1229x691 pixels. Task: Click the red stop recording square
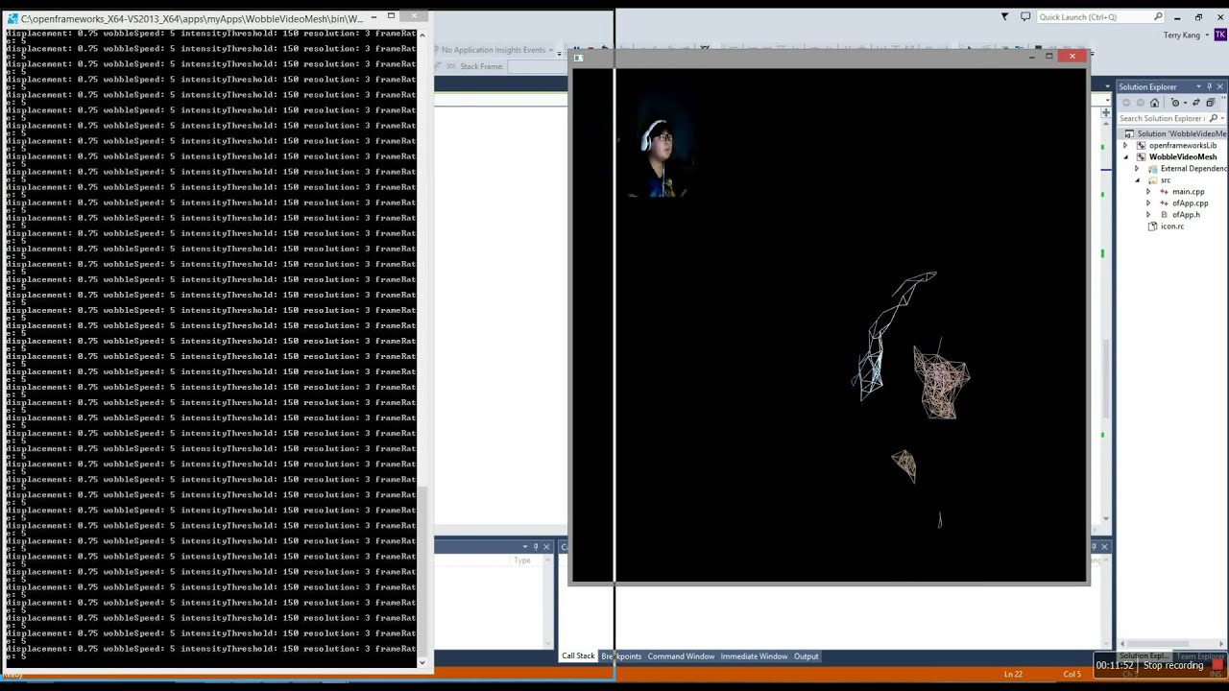[x=1217, y=665]
